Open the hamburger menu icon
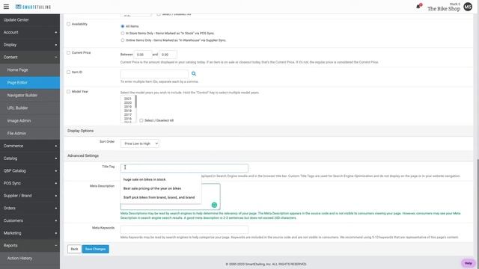The width and height of the screenshot is (479, 269). (x=6, y=7)
